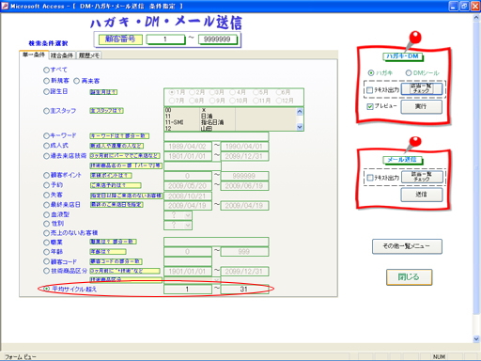This screenshot has width=481, height=361.
Task: Click the メール送信 heading label
Action: [x=402, y=160]
